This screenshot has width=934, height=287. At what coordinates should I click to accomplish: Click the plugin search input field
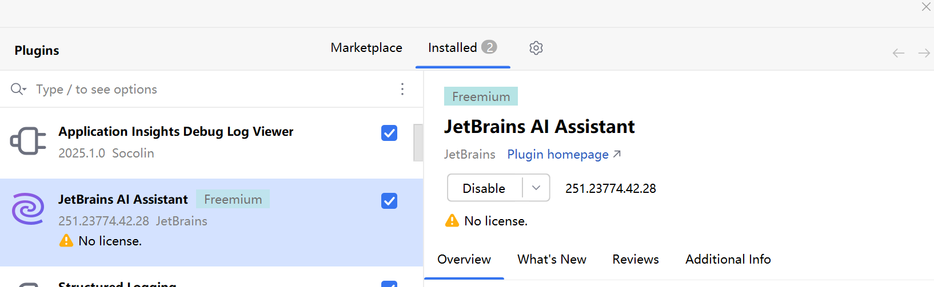(211, 89)
